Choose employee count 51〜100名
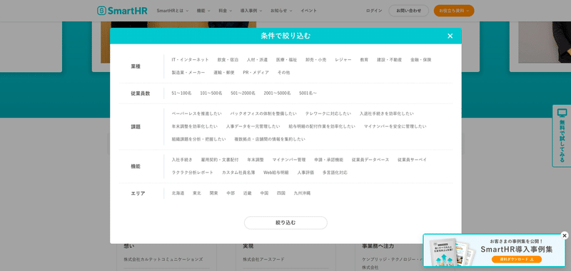The image size is (571, 271). click(181, 93)
